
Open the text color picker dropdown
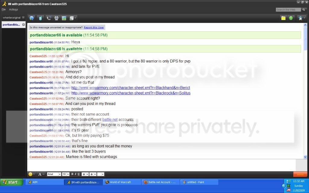click(x=87, y=174)
